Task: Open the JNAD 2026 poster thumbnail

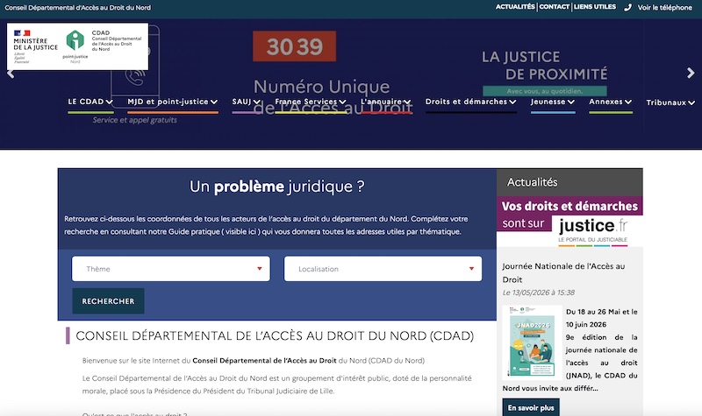Action: click(533, 342)
